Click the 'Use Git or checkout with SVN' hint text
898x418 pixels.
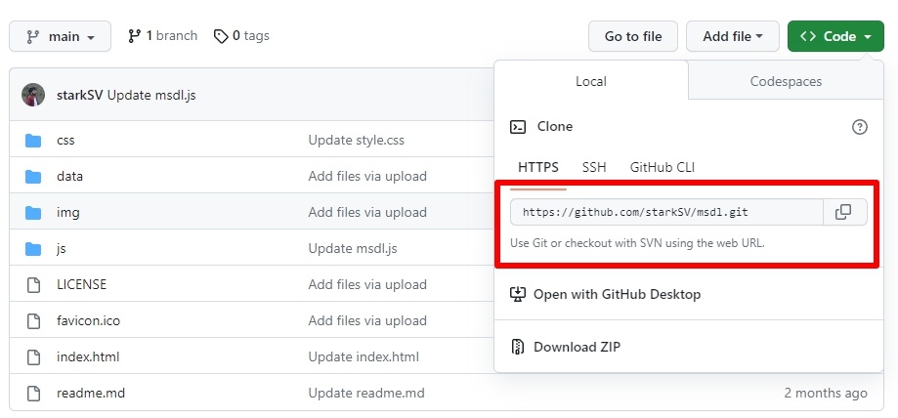click(637, 243)
